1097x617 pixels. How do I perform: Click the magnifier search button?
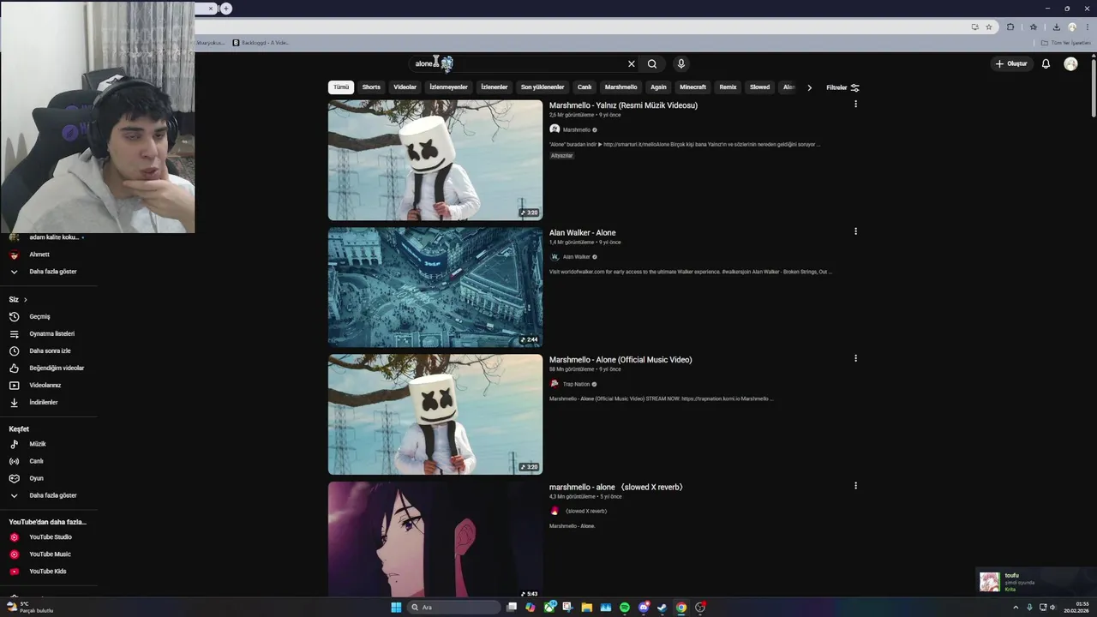click(x=652, y=63)
